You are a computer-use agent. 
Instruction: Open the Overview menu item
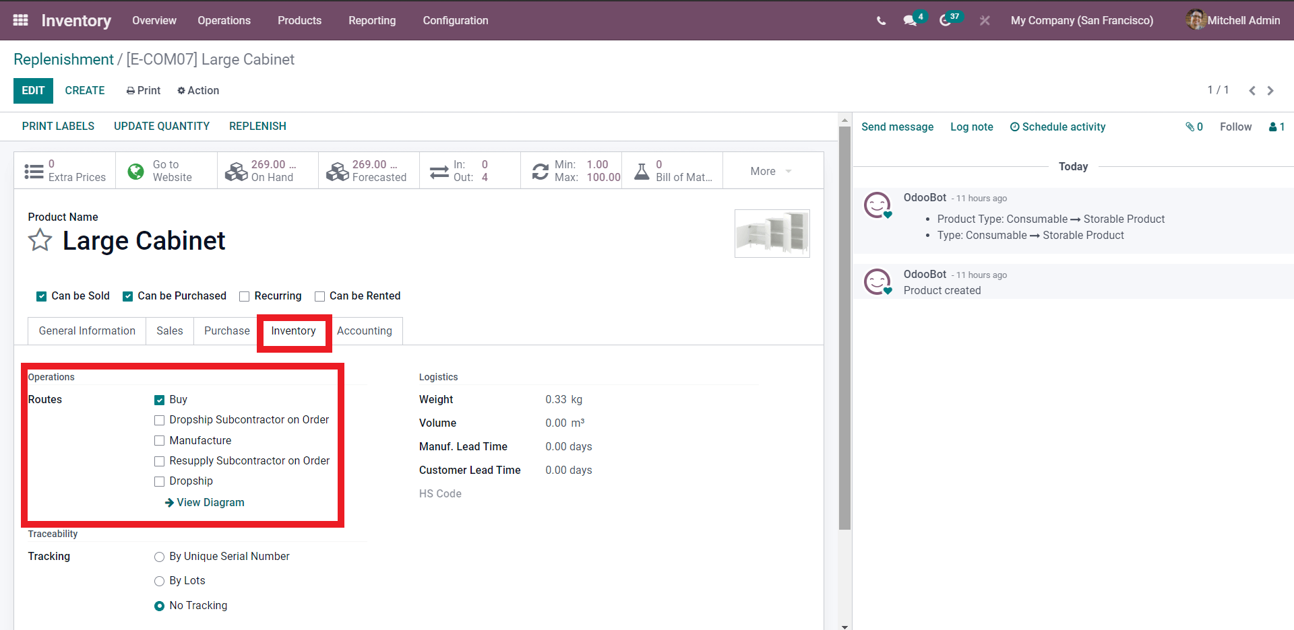(x=154, y=20)
